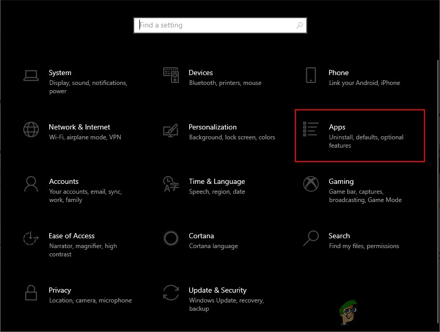Viewport: 440px width, 332px height.
Task: Click the Privacy padlock icon
Action: (31, 293)
